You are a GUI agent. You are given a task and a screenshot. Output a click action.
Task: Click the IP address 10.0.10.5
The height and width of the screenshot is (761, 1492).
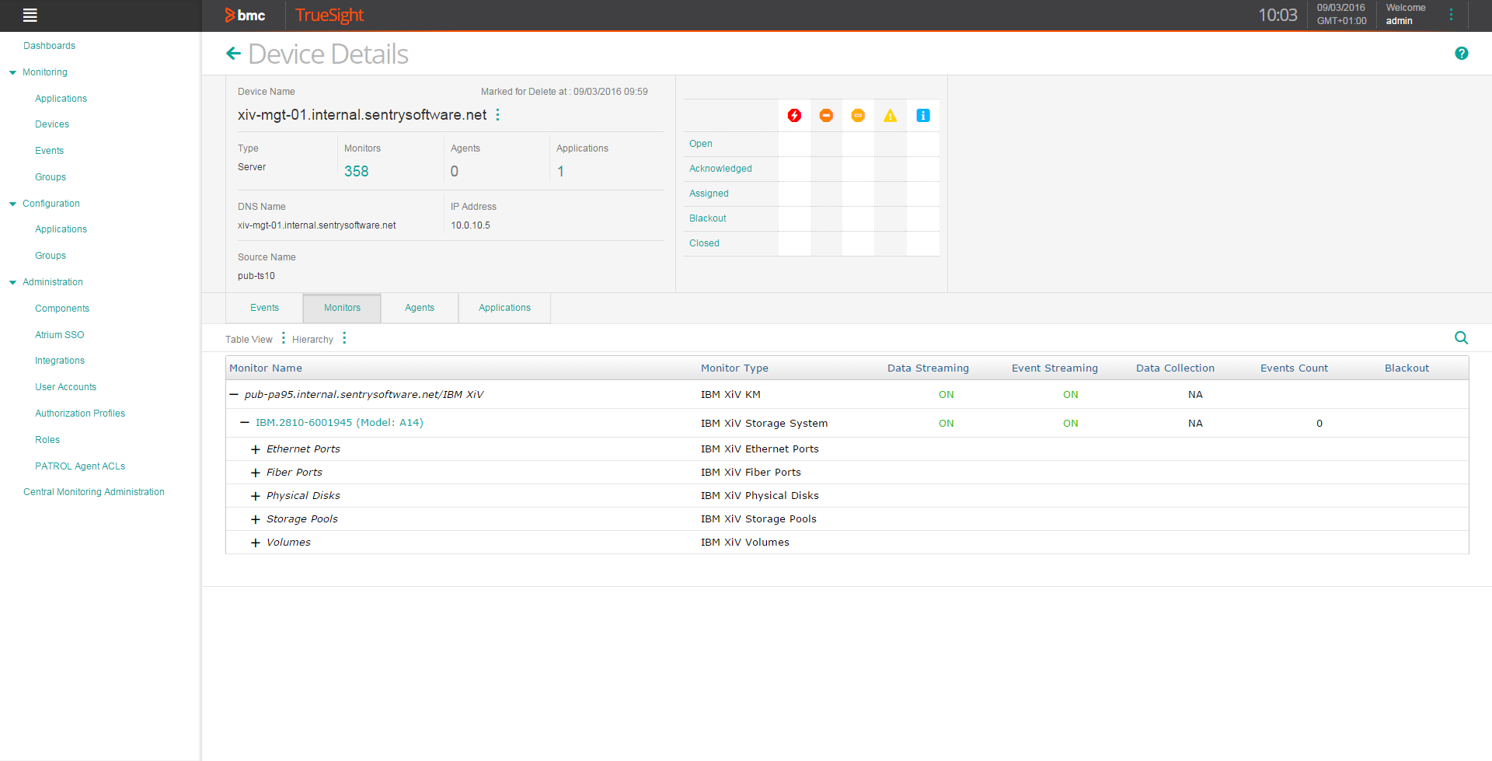click(470, 225)
